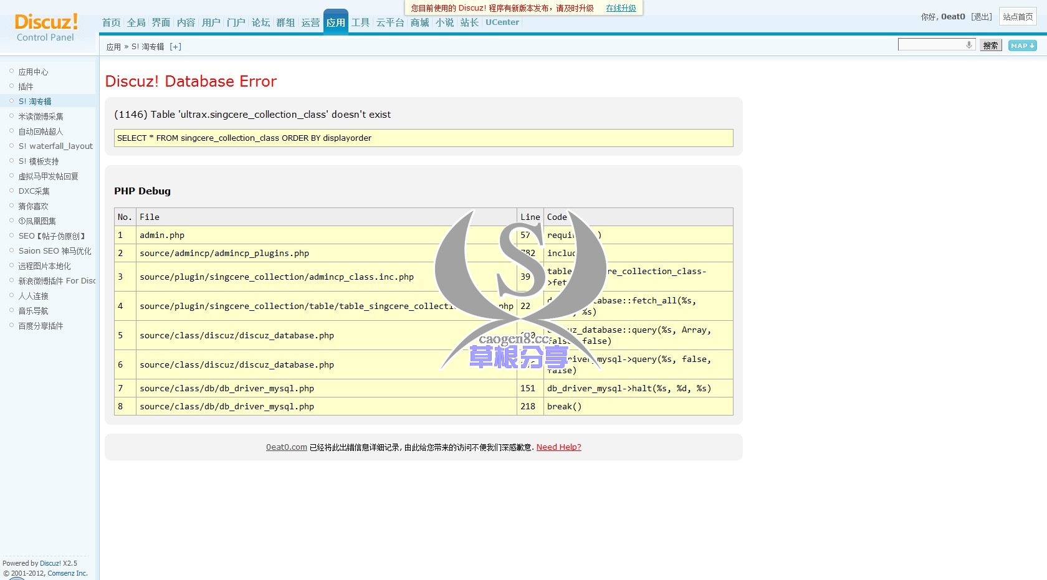
Task: Click the 在线升级 upgrade link
Action: [621, 8]
